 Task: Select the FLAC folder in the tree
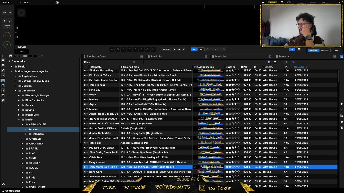[x=32, y=153]
